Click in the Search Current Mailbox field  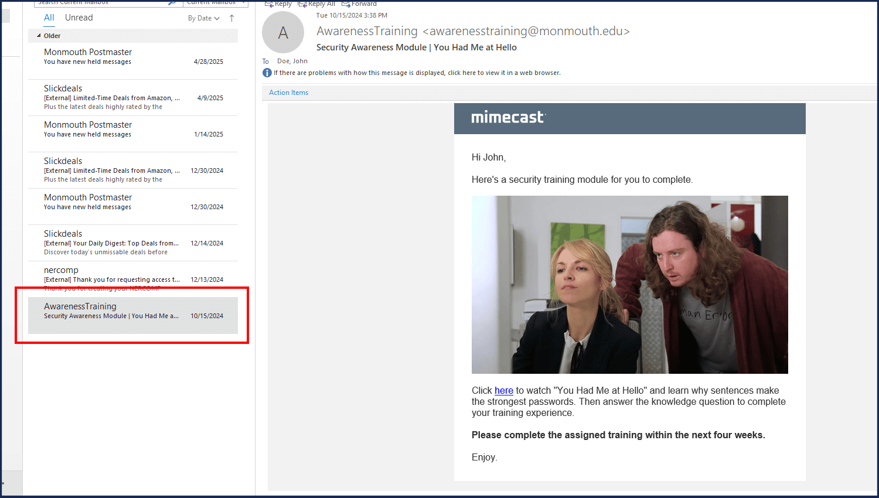tap(100, 3)
